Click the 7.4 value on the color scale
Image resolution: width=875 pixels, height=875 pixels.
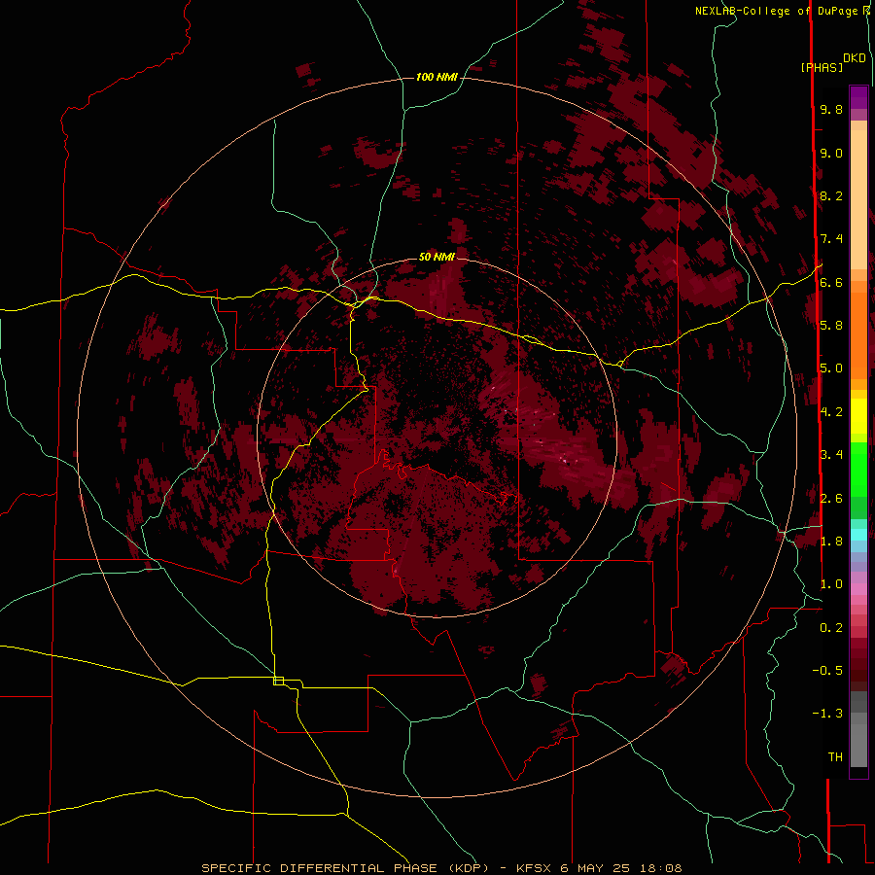point(831,239)
